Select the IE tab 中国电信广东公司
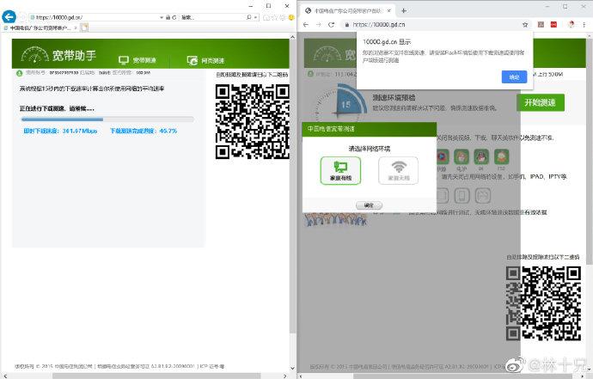593x379 pixels. tap(40, 28)
